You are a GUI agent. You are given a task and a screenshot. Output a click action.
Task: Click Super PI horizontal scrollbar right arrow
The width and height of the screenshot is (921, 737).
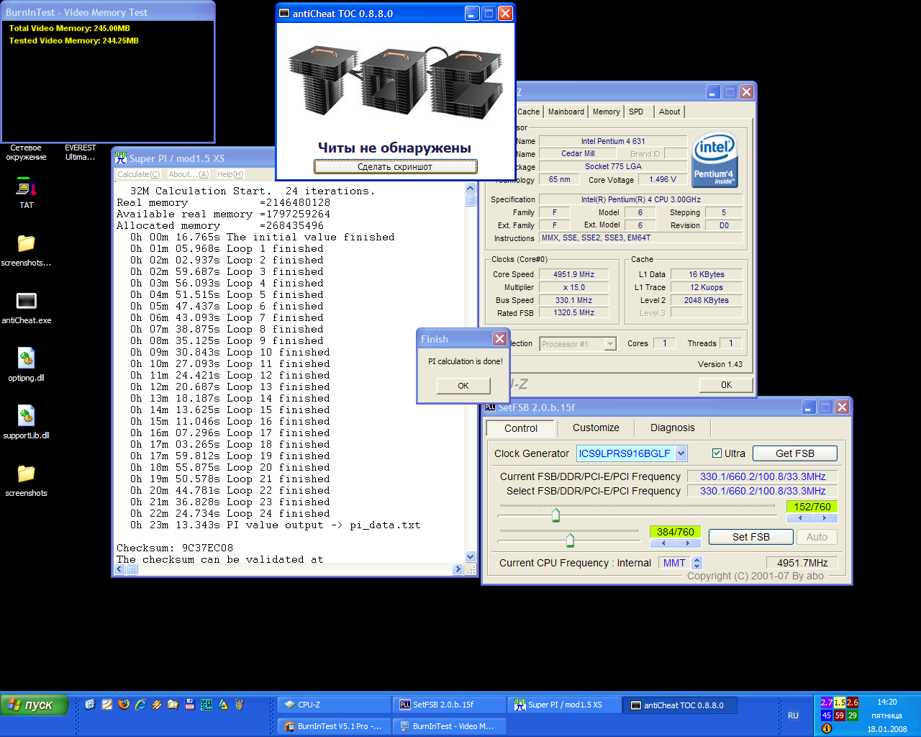pyautogui.click(x=458, y=569)
